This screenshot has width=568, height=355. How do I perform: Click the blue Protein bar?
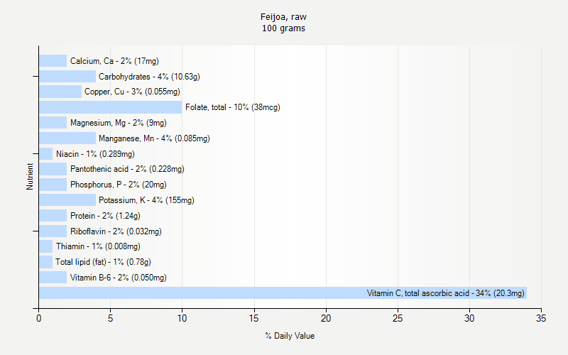[x=53, y=216]
